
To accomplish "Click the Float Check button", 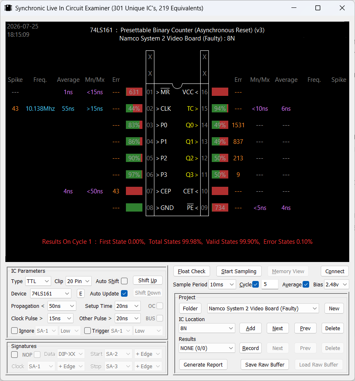I will [192, 271].
